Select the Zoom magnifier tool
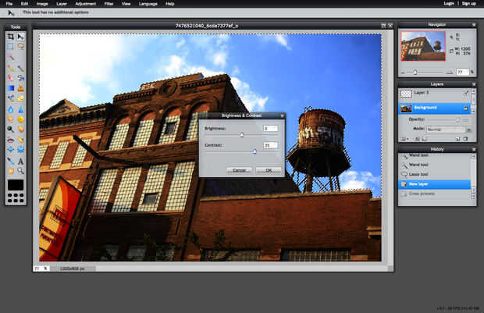This screenshot has height=313, width=484. (20, 171)
